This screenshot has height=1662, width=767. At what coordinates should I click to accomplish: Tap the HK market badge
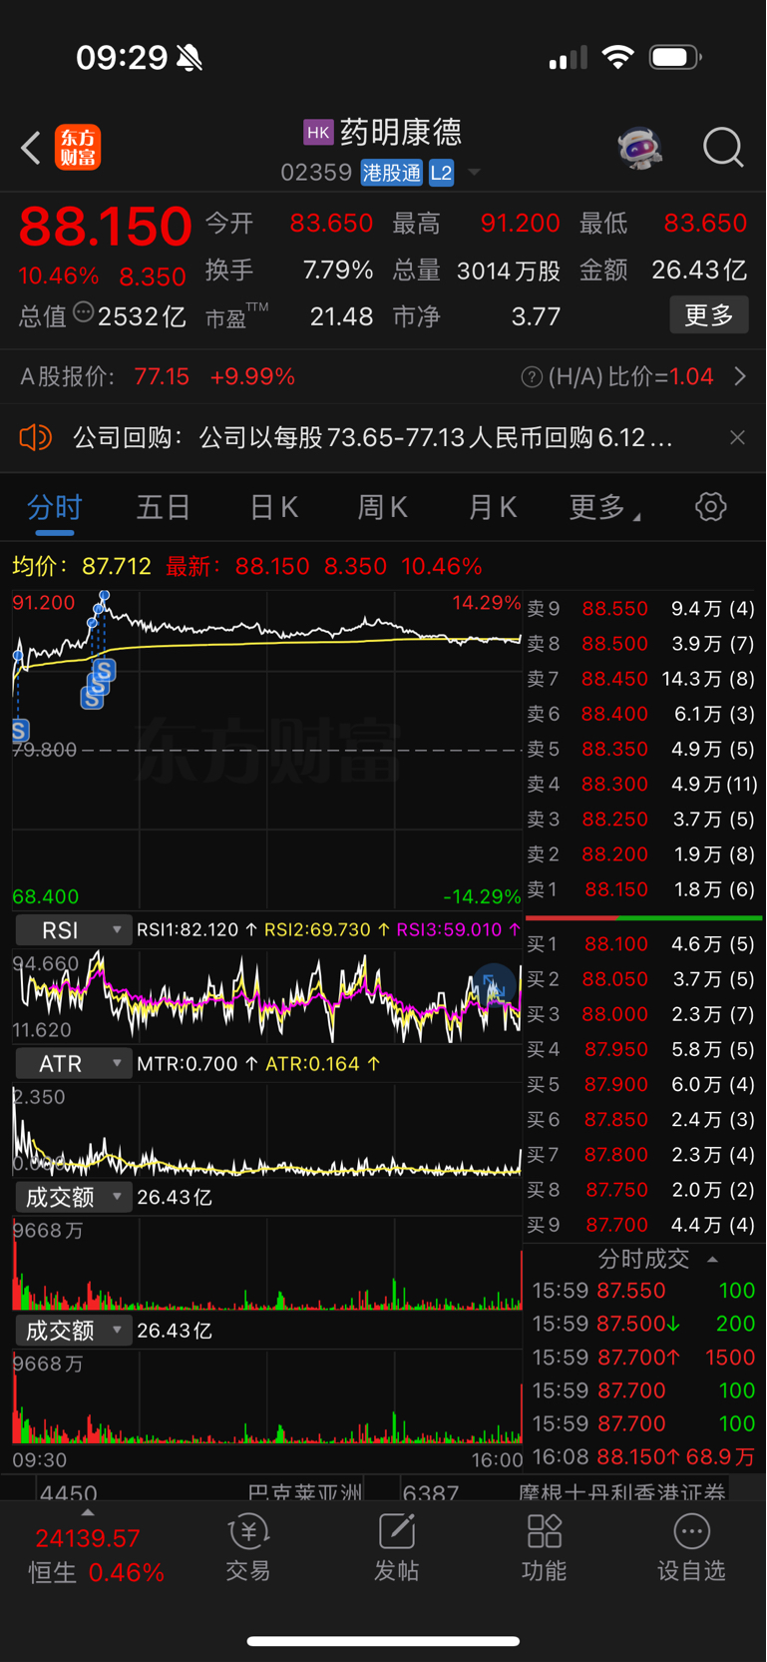coord(318,132)
